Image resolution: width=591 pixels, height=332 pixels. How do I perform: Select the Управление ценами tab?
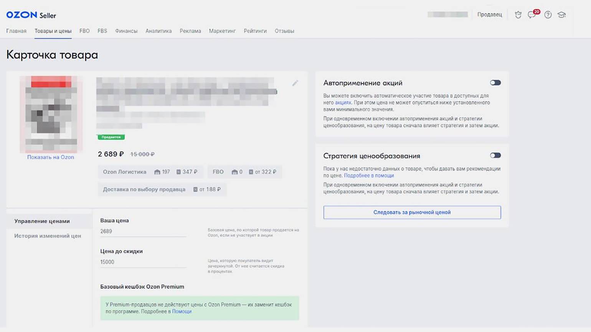pyautogui.click(x=42, y=221)
